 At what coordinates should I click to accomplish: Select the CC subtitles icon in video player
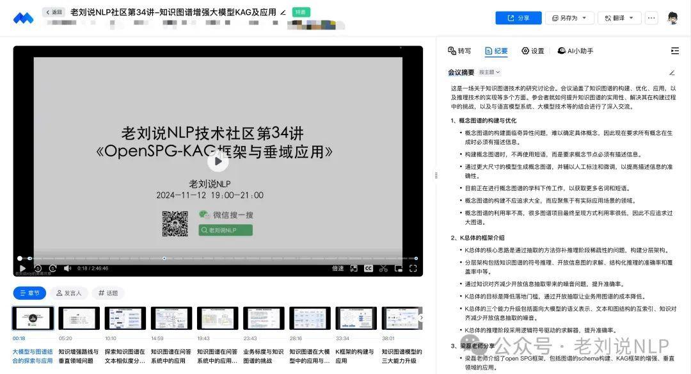(x=369, y=268)
